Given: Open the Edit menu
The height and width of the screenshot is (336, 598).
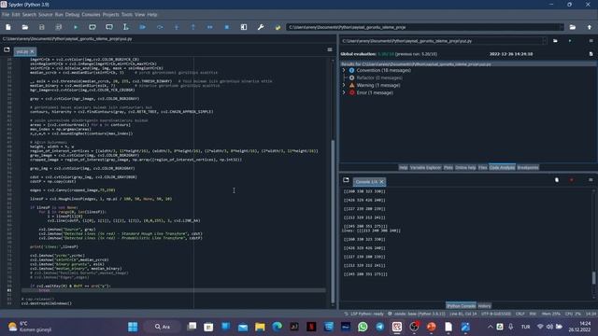Looking at the screenshot, I should click(x=16, y=15).
